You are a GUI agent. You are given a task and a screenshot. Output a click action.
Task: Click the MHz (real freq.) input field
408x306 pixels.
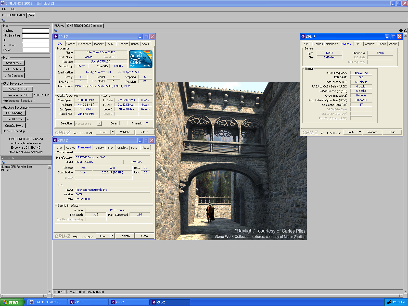point(35,35)
